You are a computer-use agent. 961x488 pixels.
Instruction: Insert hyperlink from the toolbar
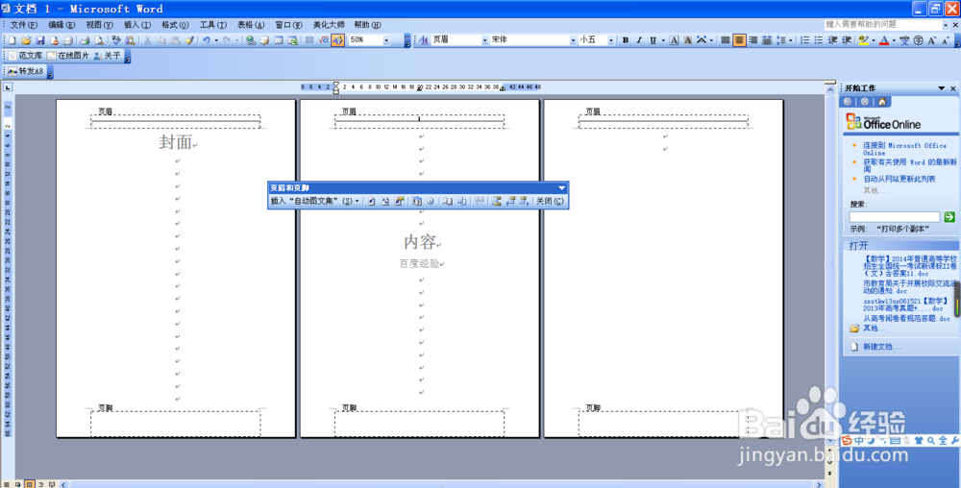coord(250,40)
